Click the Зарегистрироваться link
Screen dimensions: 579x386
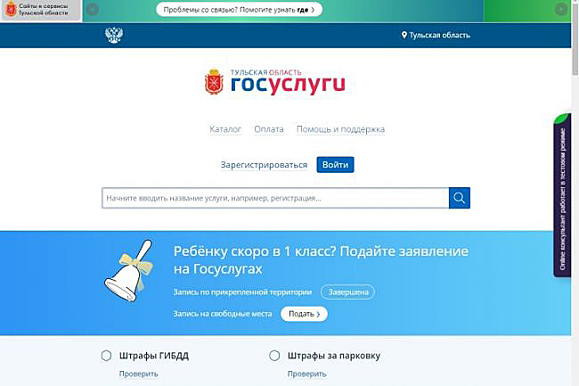264,165
